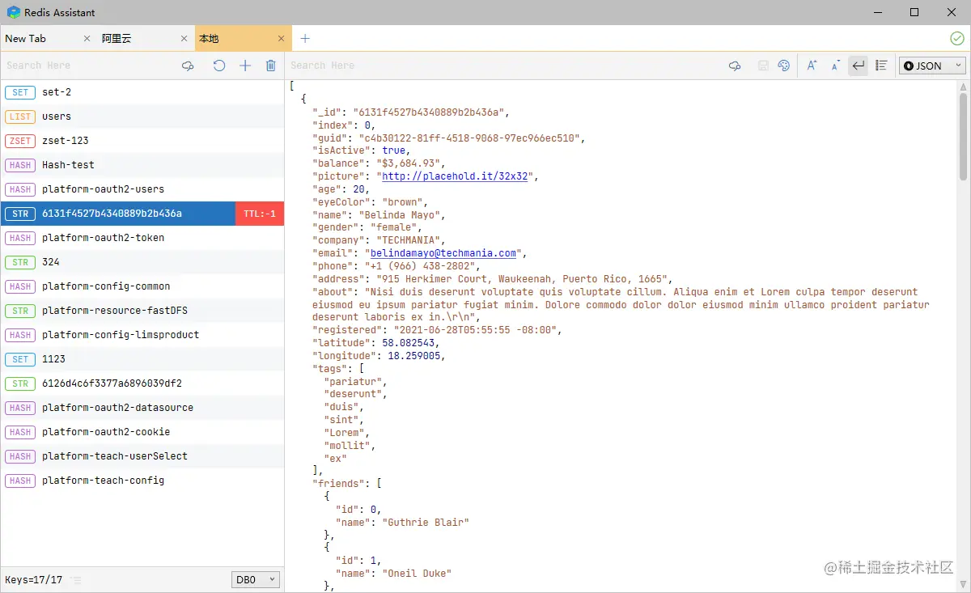Viewport: 971px width, 593px height.
Task: Click the scrollbar down arrow in JSON viewer
Action: (x=963, y=586)
